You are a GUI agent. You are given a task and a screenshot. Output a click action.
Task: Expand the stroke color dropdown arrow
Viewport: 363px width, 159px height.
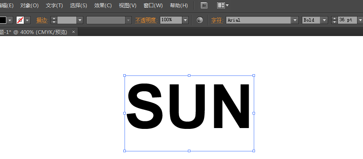[28, 20]
